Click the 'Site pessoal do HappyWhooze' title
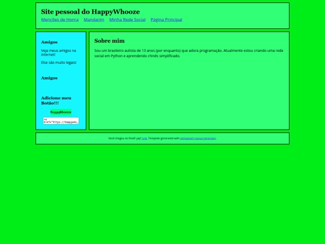The image size is (325, 244). click(x=90, y=11)
